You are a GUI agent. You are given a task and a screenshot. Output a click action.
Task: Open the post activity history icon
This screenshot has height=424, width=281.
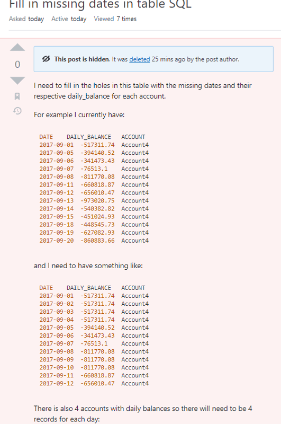[17, 111]
